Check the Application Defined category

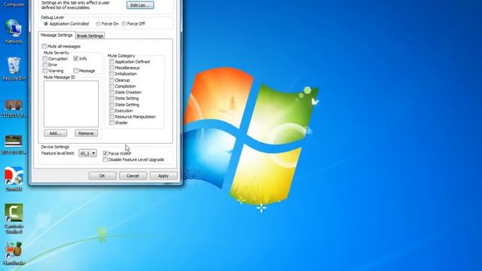111,62
